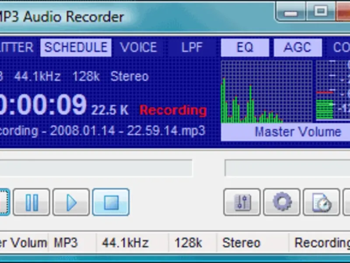Pause the recording

click(x=31, y=202)
